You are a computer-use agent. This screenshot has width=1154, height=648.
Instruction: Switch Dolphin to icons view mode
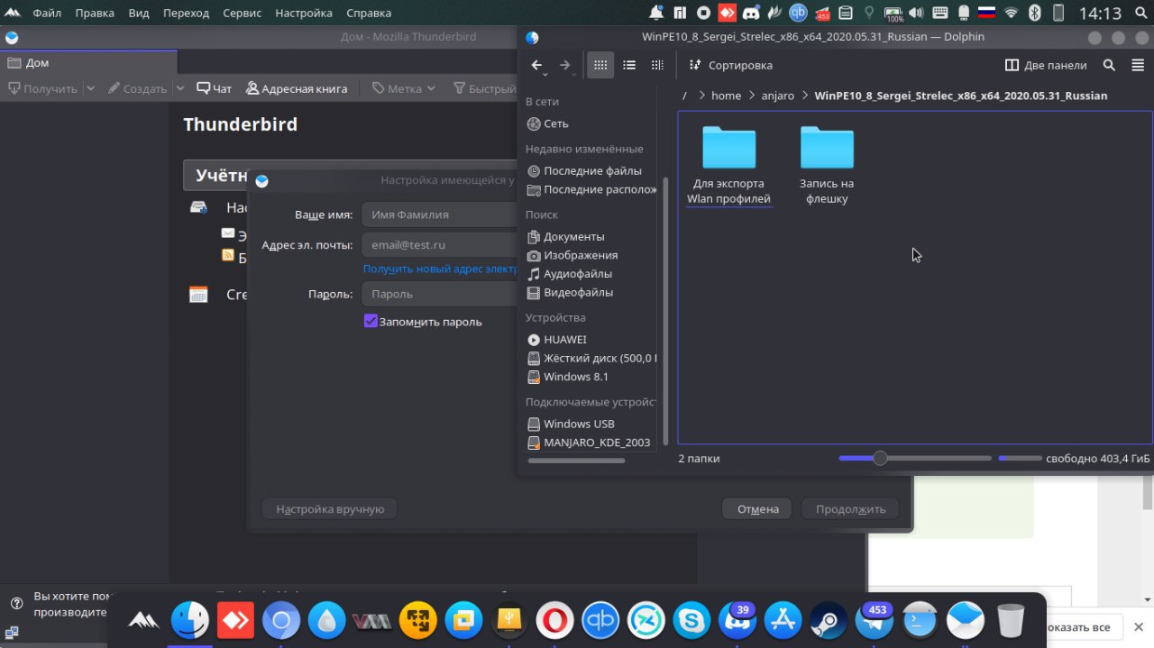[x=600, y=65]
